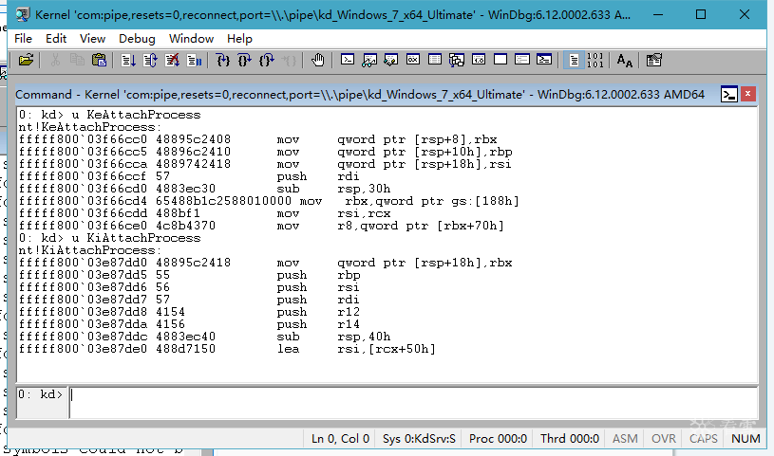Click inside the kd> command input field

click(x=413, y=402)
